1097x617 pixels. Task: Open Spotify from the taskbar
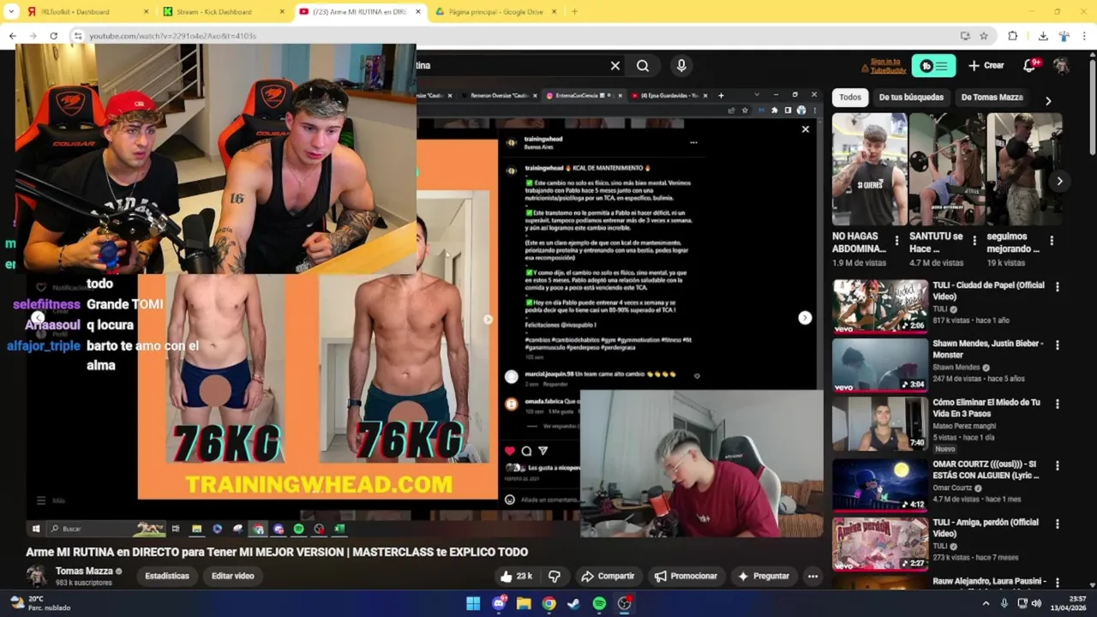(x=599, y=603)
